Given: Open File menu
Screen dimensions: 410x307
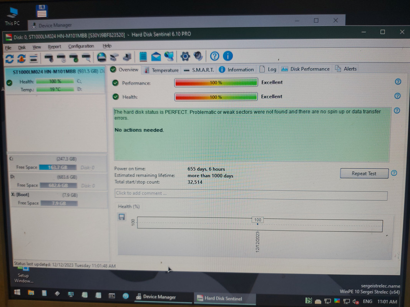Looking at the screenshot, I should (x=8, y=48).
